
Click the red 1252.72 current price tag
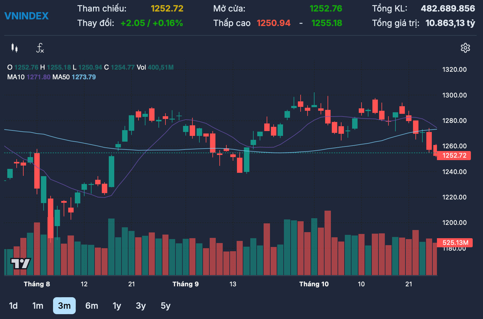454,156
